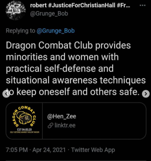Click the self-defense against violent racism caption
Viewport: 151px width, 161px height.
25,132
